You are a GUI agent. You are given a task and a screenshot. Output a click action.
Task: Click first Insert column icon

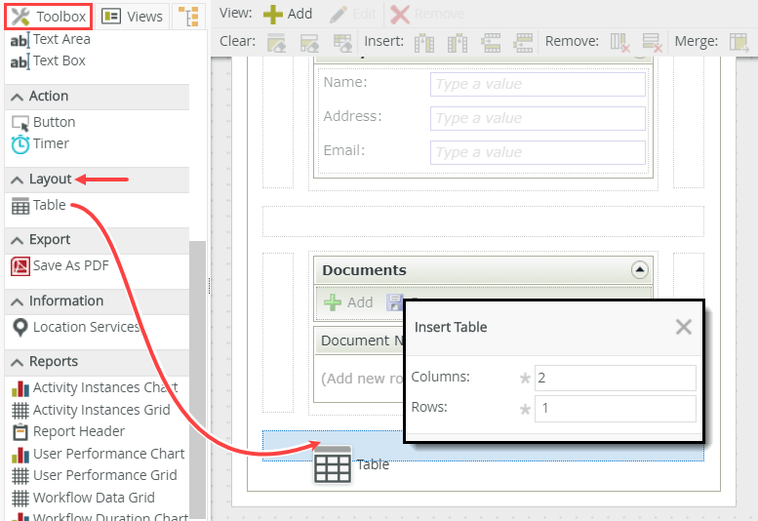click(x=424, y=43)
